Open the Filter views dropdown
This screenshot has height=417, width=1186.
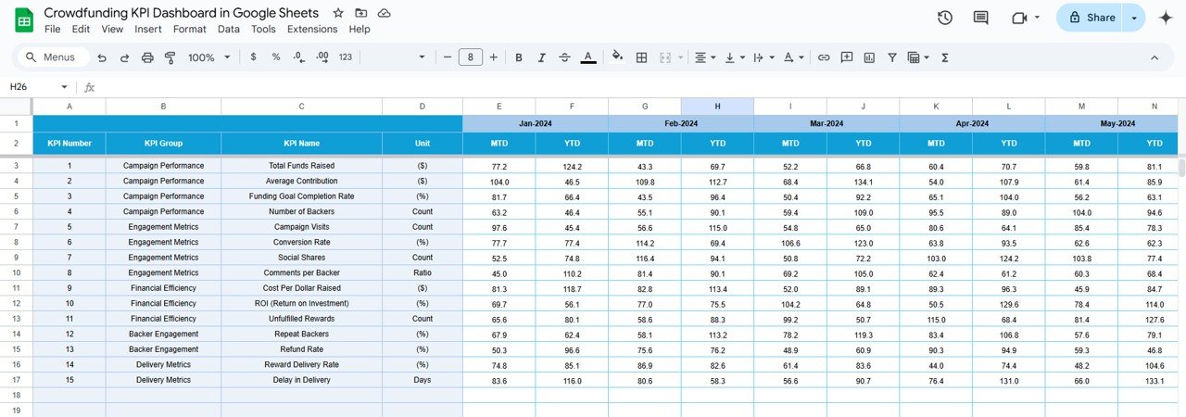click(918, 57)
